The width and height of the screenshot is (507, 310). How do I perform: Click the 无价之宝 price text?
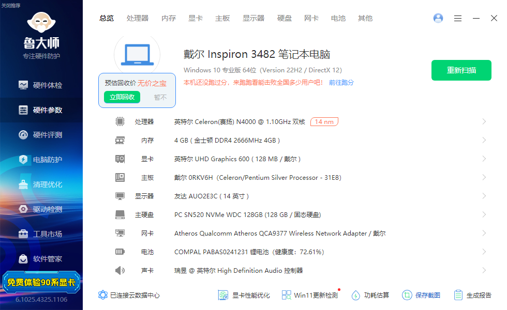coord(152,83)
